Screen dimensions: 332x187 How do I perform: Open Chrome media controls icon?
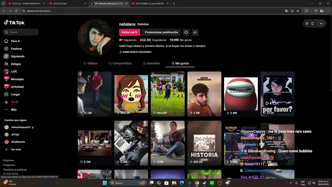click(316, 11)
